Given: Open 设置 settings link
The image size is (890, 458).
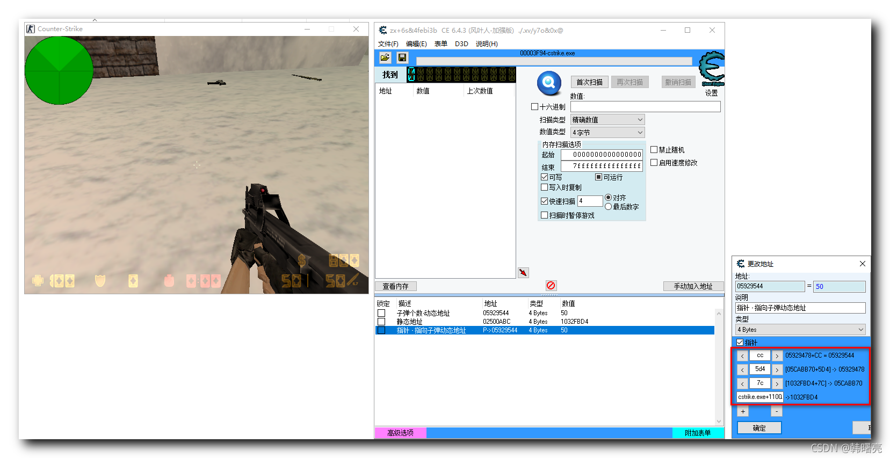Looking at the screenshot, I should point(711,93).
